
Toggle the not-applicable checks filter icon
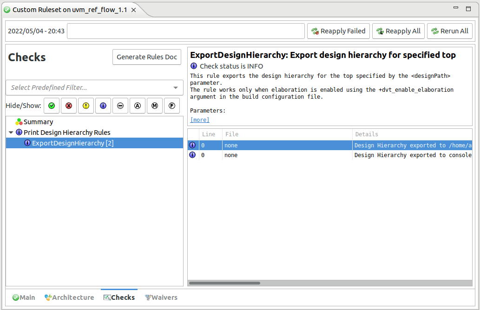[x=120, y=106]
